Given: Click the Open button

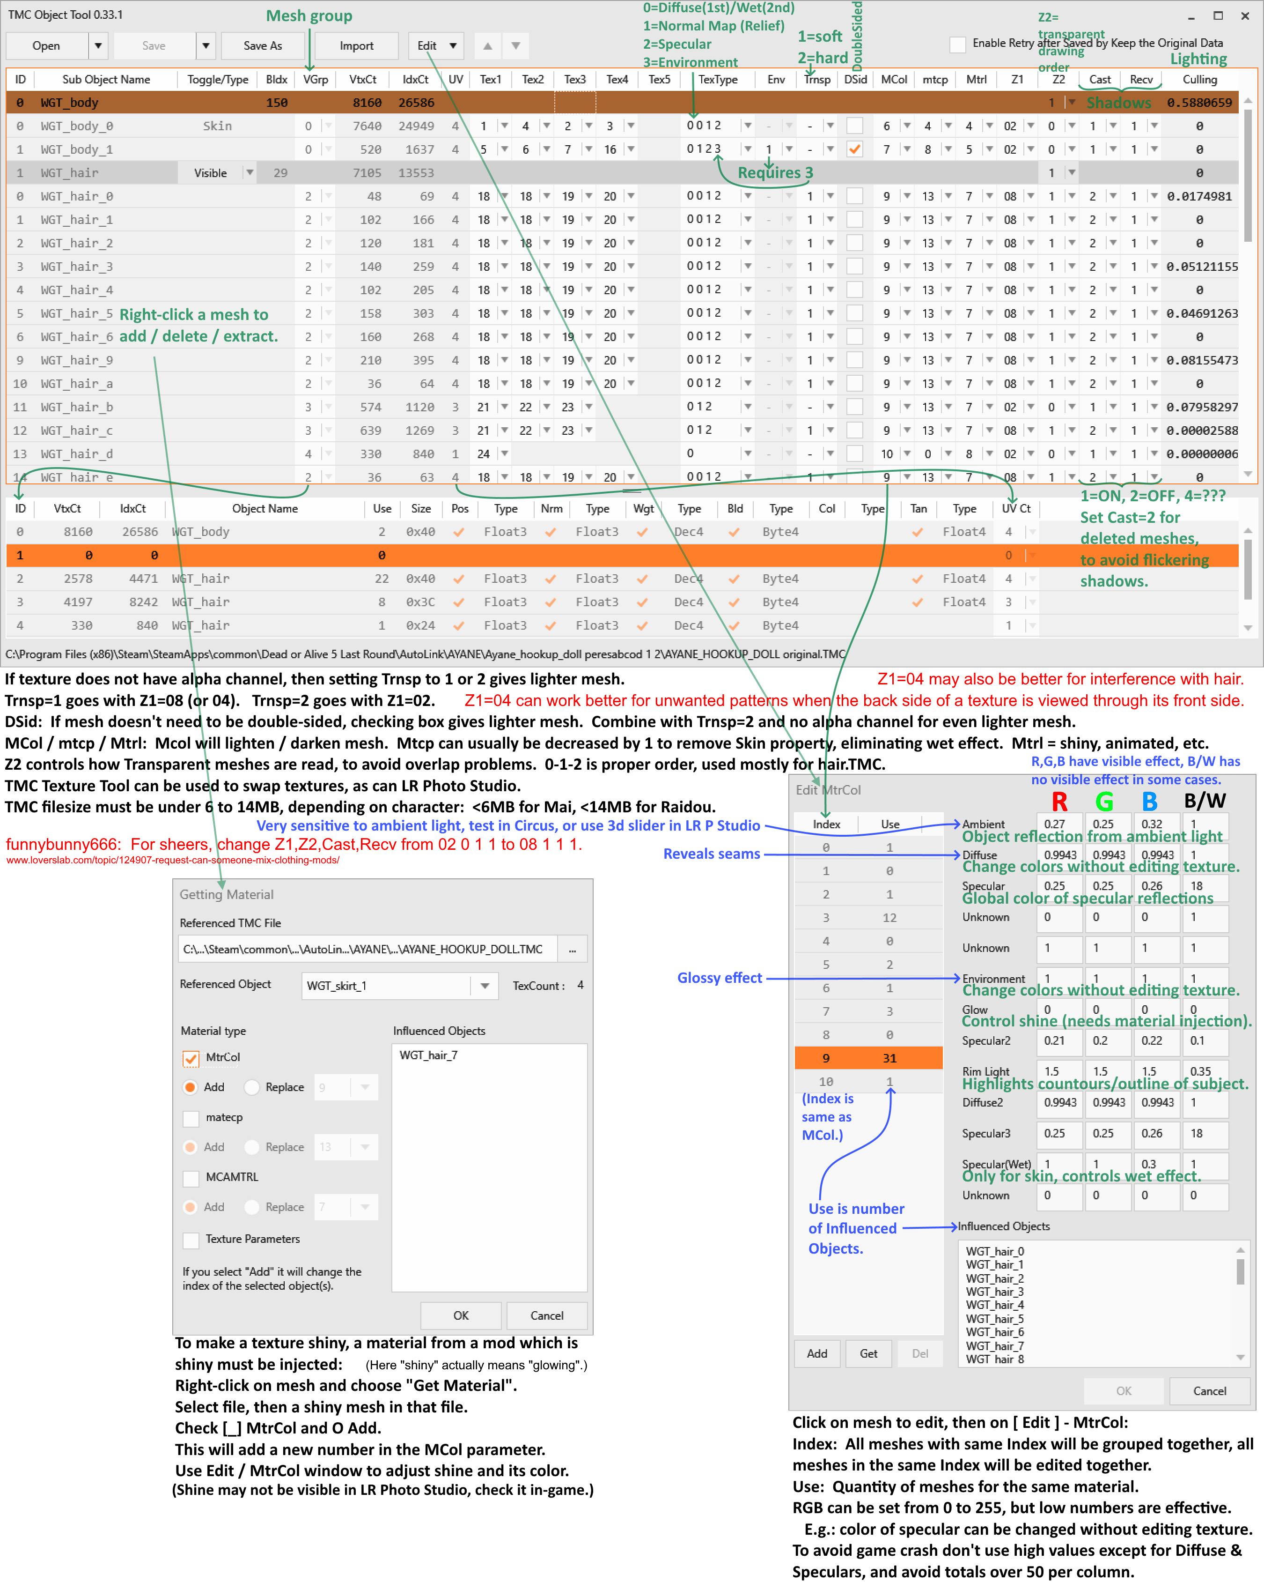Looking at the screenshot, I should [x=46, y=45].
